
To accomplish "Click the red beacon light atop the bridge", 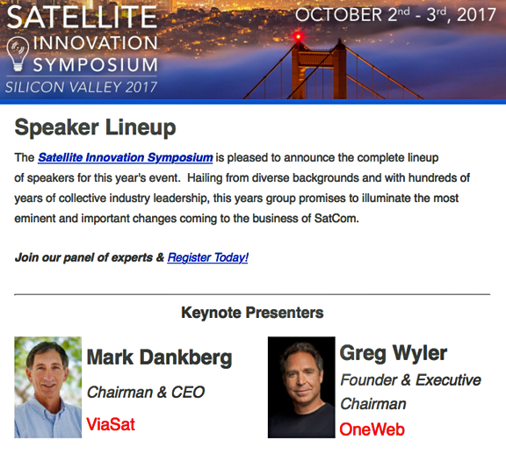I will [x=298, y=36].
